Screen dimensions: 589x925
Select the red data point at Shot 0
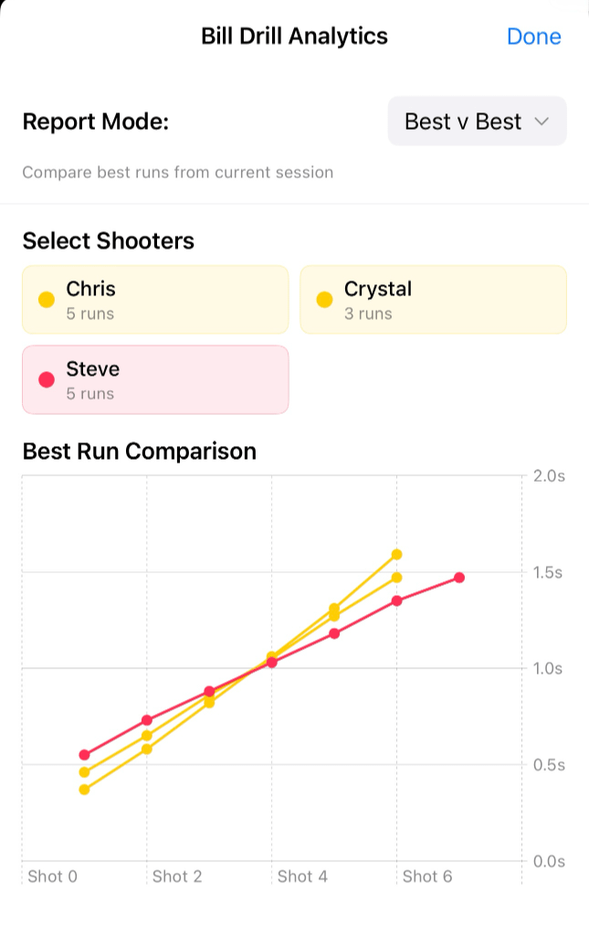coord(84,755)
